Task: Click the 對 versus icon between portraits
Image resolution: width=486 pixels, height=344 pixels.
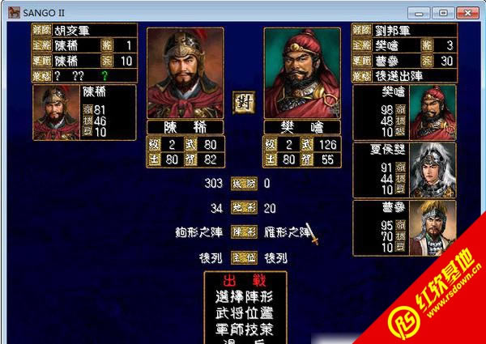Action: (x=244, y=103)
